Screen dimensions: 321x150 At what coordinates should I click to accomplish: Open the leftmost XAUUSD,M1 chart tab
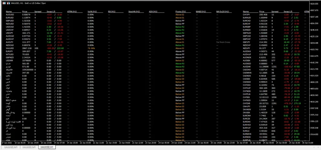coord(11,147)
